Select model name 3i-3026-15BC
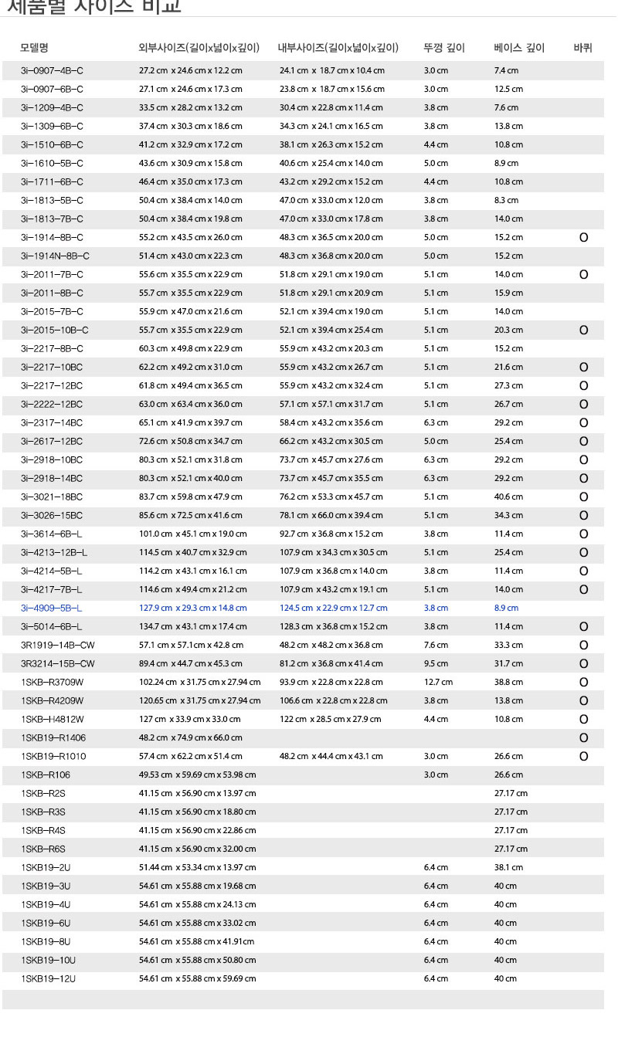This screenshot has width=618, height=1044. [x=52, y=516]
